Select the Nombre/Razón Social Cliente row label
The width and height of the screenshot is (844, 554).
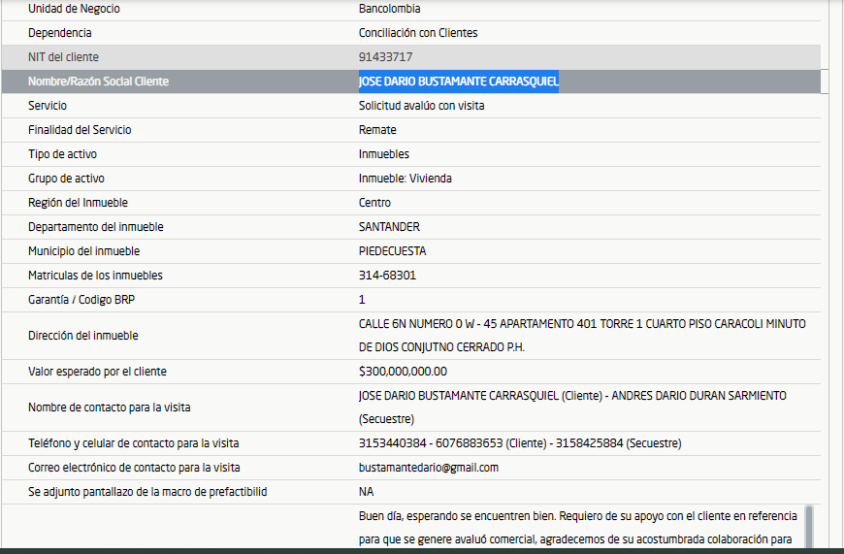[98, 81]
